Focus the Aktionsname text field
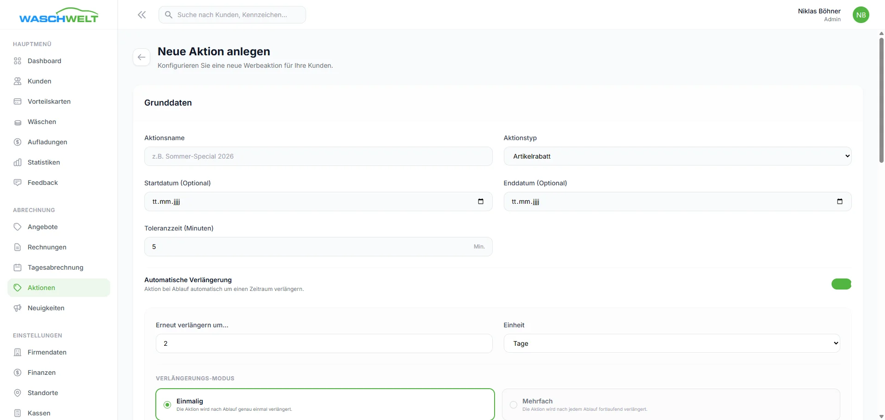Screen dimensions: 885x420 pyautogui.click(x=318, y=156)
